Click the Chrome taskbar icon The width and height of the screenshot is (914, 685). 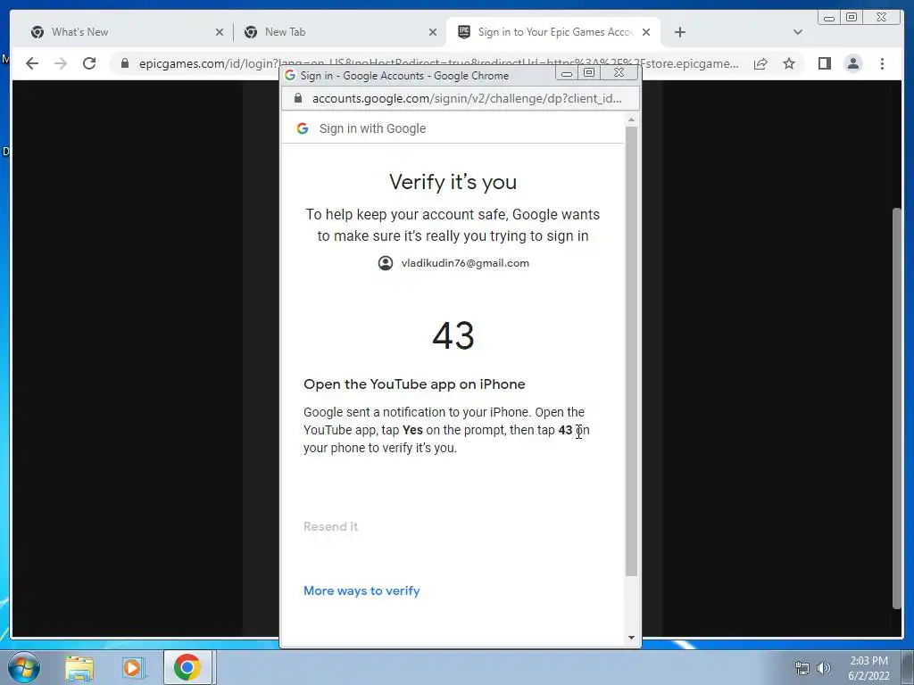tap(187, 667)
